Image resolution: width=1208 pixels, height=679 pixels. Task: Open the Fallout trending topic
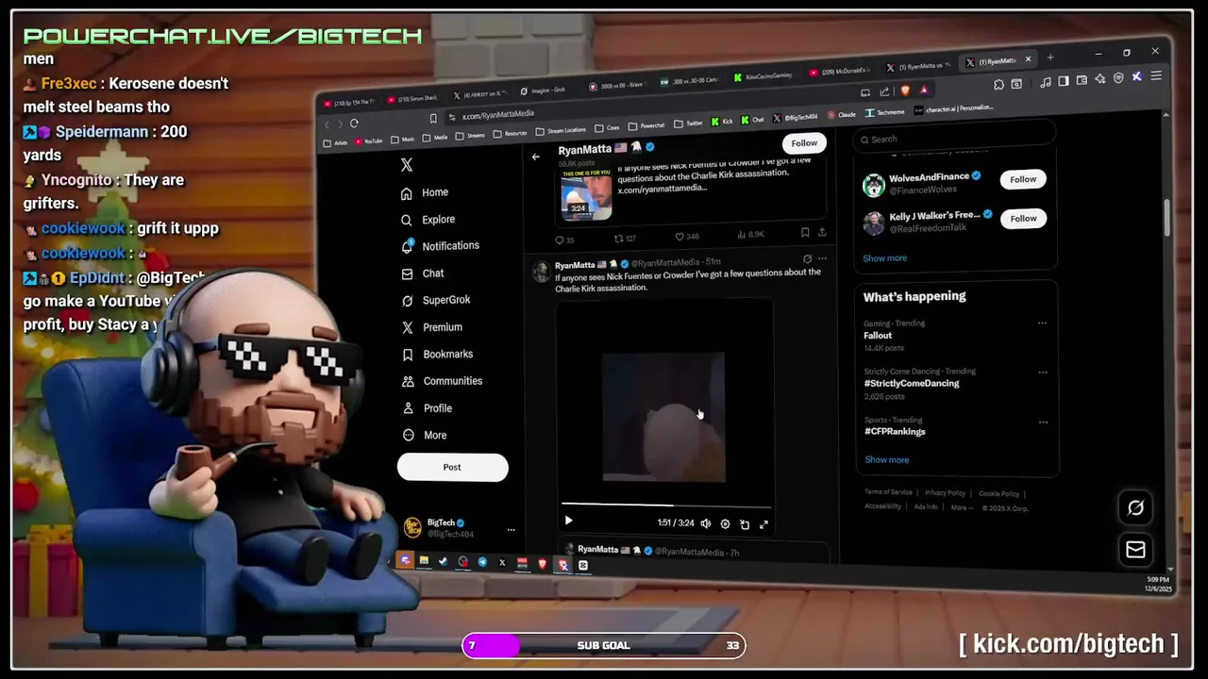tap(878, 336)
